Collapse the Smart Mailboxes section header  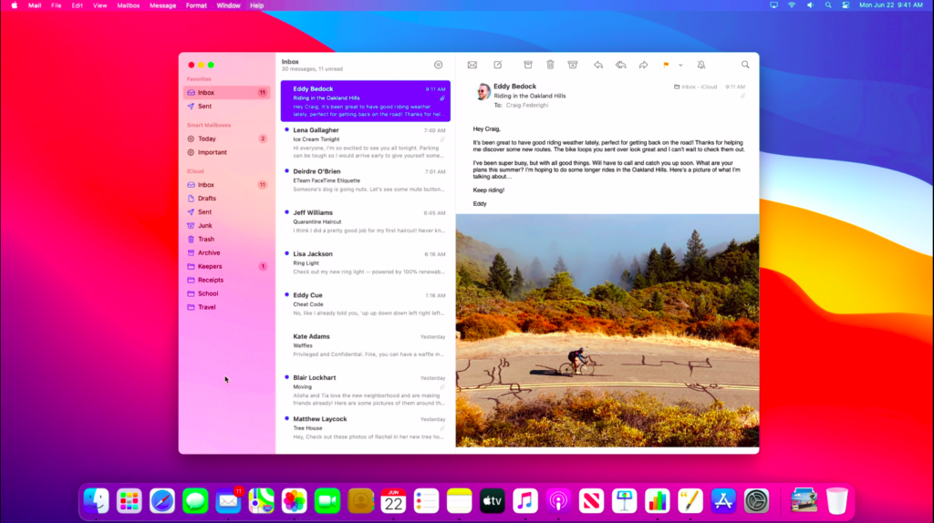209,125
